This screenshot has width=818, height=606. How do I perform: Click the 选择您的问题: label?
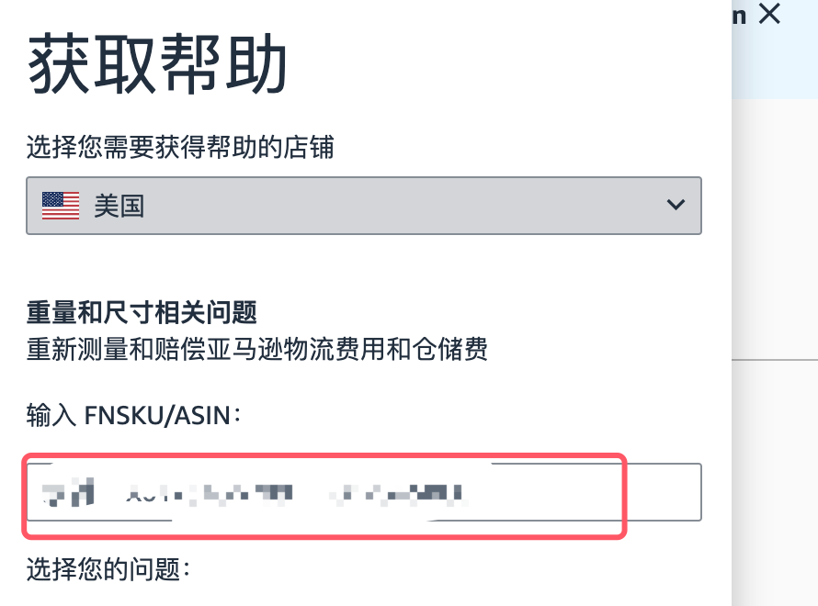pyautogui.click(x=108, y=570)
